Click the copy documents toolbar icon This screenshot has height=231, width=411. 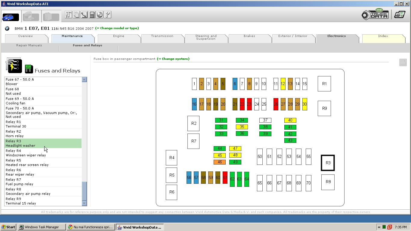[x=76, y=14]
